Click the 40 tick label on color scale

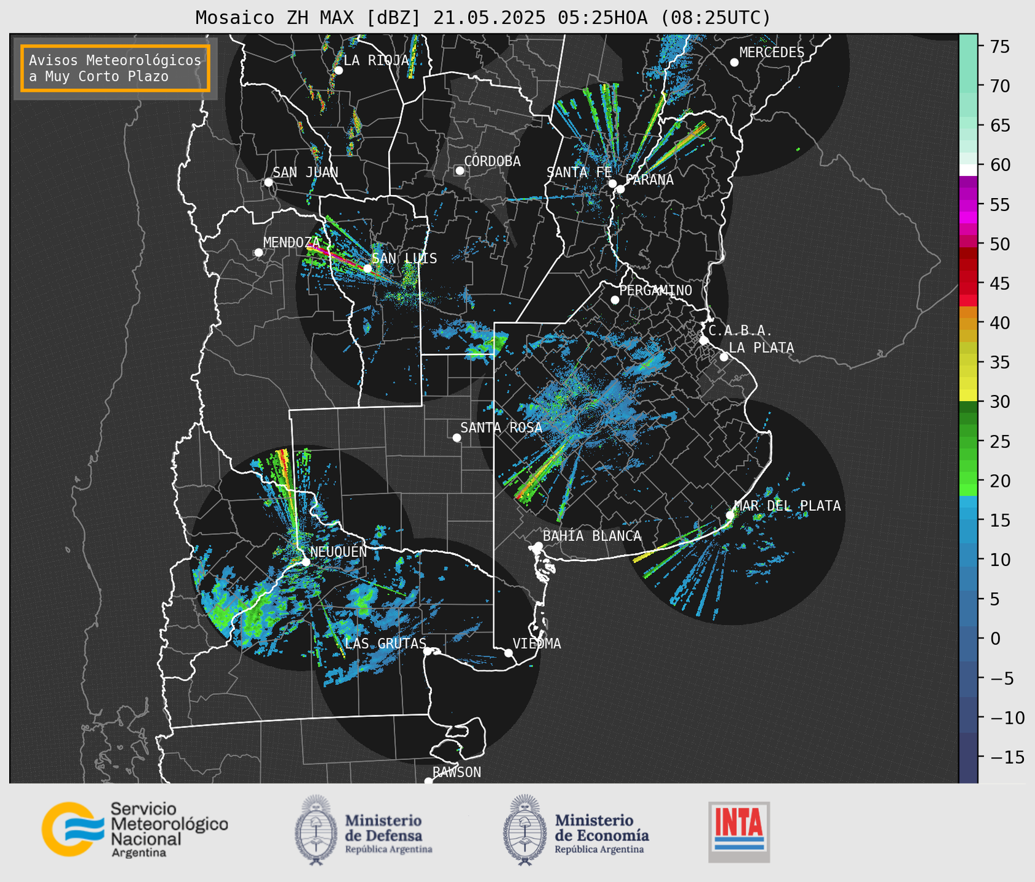(999, 323)
